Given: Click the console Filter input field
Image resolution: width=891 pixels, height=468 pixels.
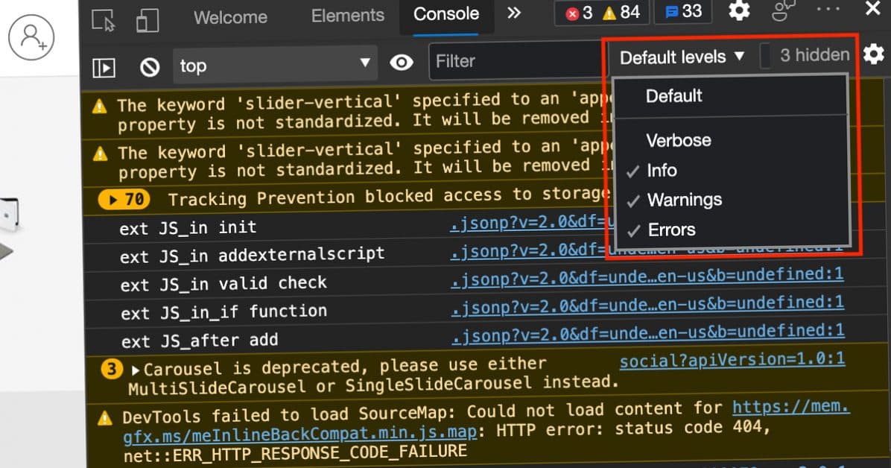Looking at the screenshot, I should [x=514, y=61].
